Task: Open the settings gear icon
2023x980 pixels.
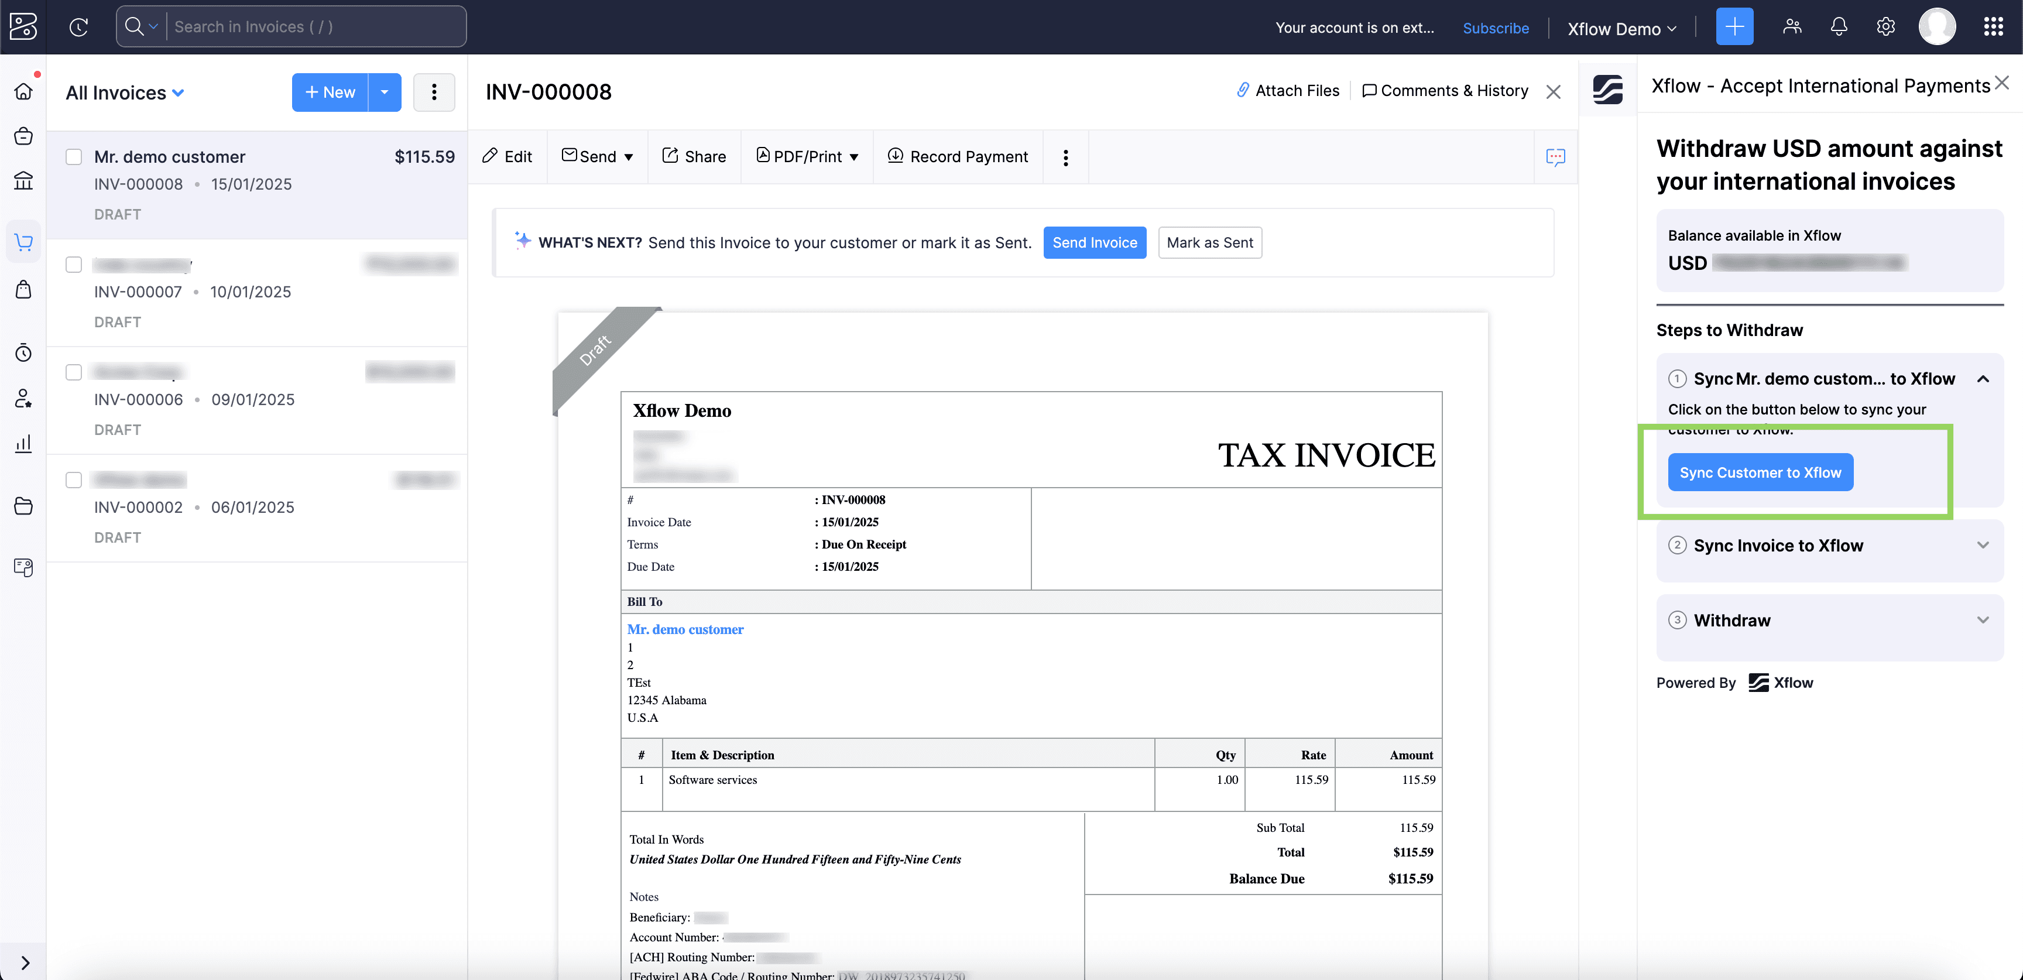Action: click(x=1885, y=27)
